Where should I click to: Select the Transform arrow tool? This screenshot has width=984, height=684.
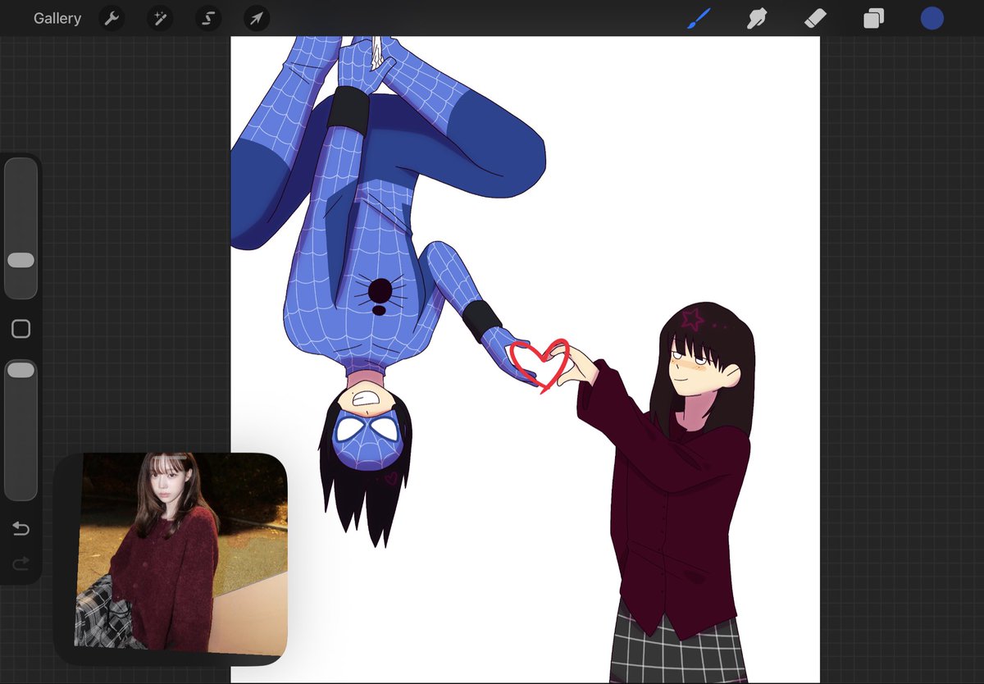[x=257, y=18]
